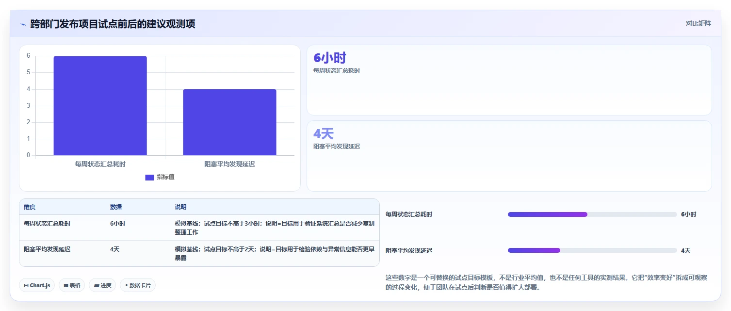Click the 6小时 progress bar
This screenshot has width=731, height=311.
click(592, 214)
